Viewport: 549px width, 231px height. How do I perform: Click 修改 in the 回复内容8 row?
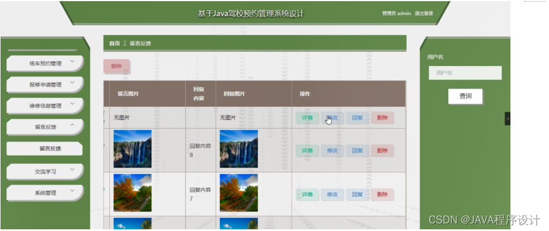point(332,151)
